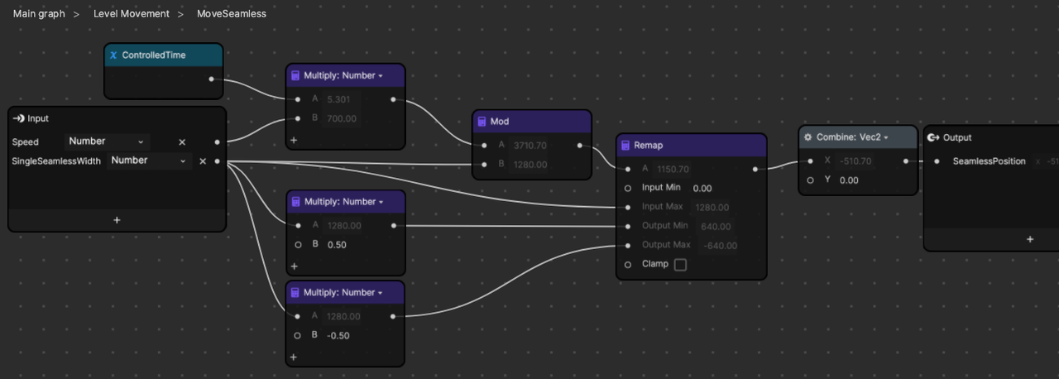Image resolution: width=1059 pixels, height=379 pixels.
Task: Remove the SingleSeamlessWidth input with X
Action: tap(203, 161)
